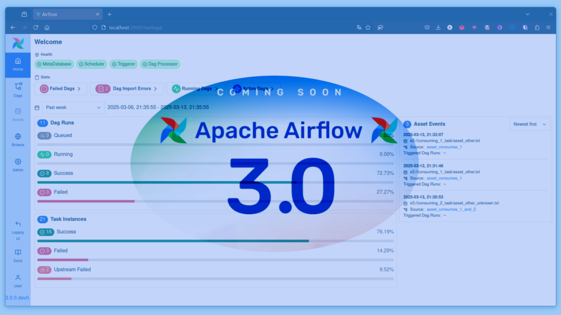561x315 pixels.
Task: Click the Scheduler health badge
Action: tap(91, 64)
